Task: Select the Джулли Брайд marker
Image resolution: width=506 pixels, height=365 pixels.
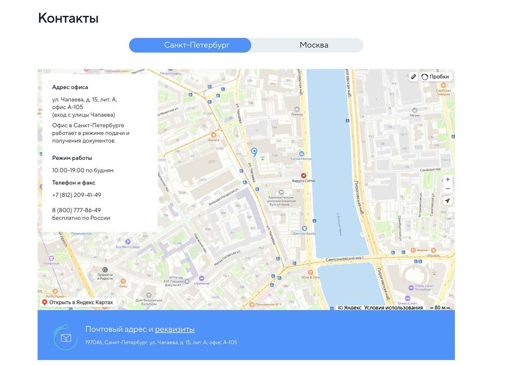Action: [304, 228]
